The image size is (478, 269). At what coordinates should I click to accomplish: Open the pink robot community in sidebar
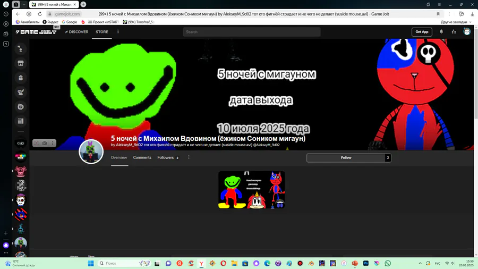(21, 171)
